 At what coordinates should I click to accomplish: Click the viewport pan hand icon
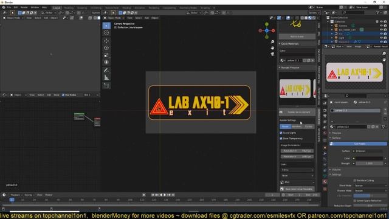(x=272, y=47)
